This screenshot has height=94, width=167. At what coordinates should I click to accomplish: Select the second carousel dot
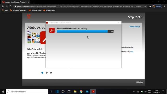click(x=47, y=73)
